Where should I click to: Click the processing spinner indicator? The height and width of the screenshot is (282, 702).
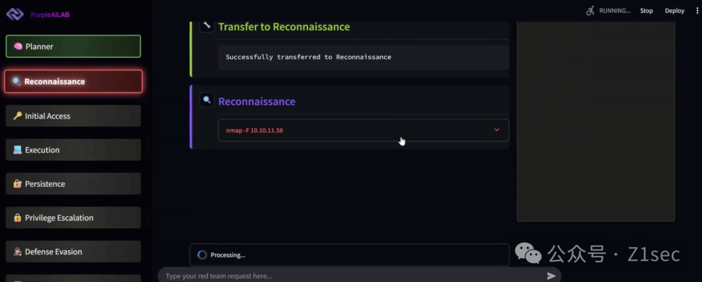click(x=201, y=255)
